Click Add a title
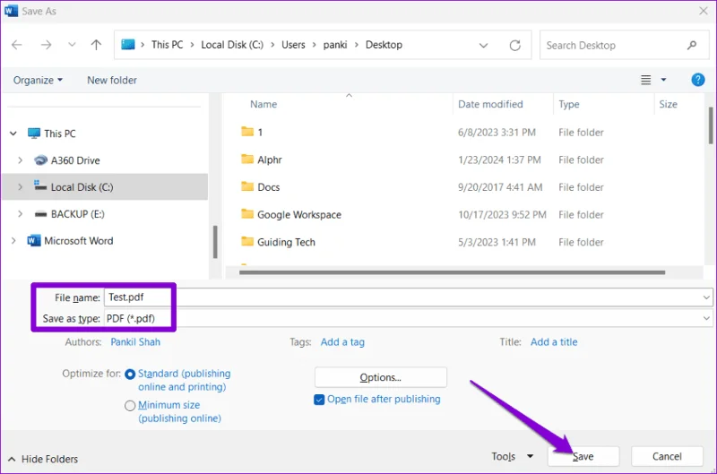The width and height of the screenshot is (717, 474). pos(554,342)
